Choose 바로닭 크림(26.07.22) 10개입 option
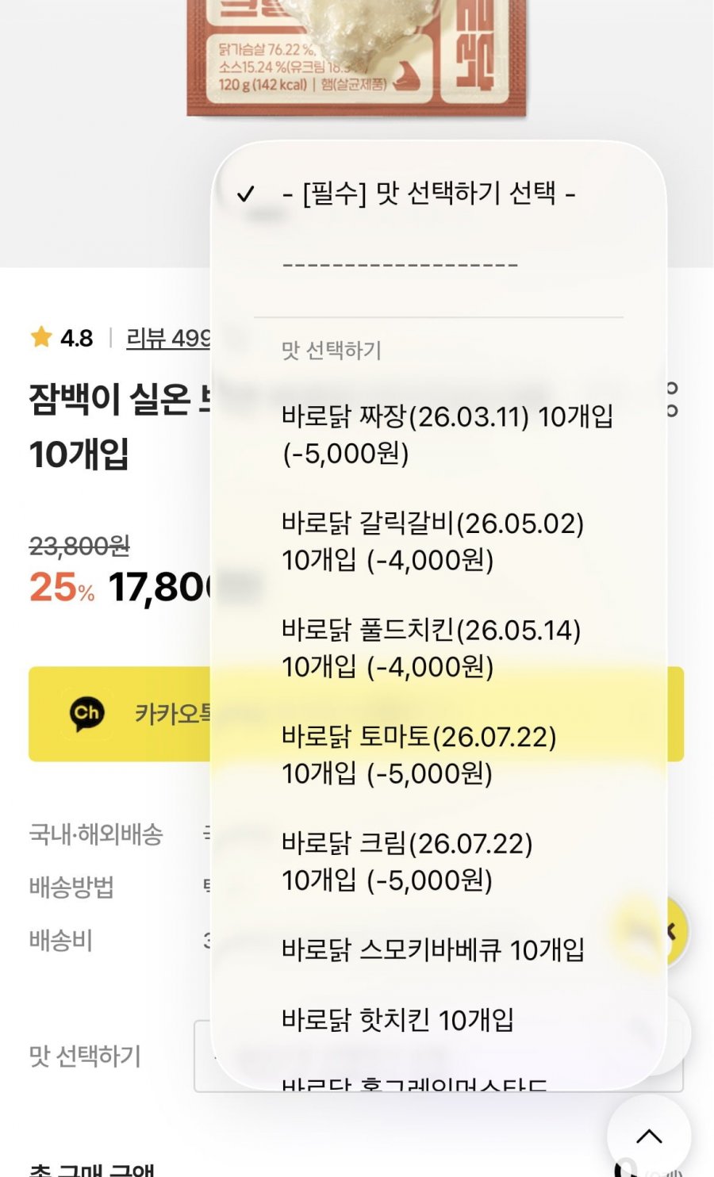This screenshot has height=1177, width=714. pyautogui.click(x=406, y=861)
